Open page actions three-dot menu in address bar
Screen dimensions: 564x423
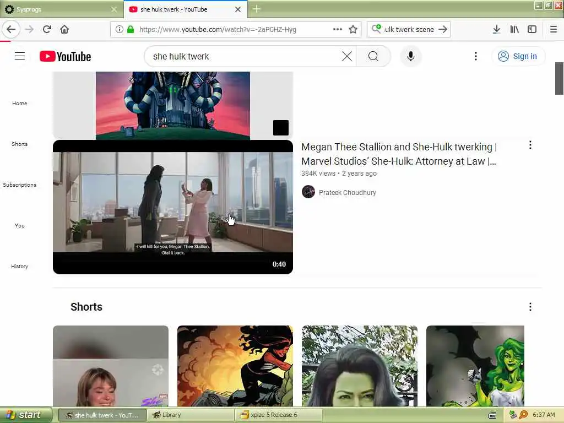338,29
